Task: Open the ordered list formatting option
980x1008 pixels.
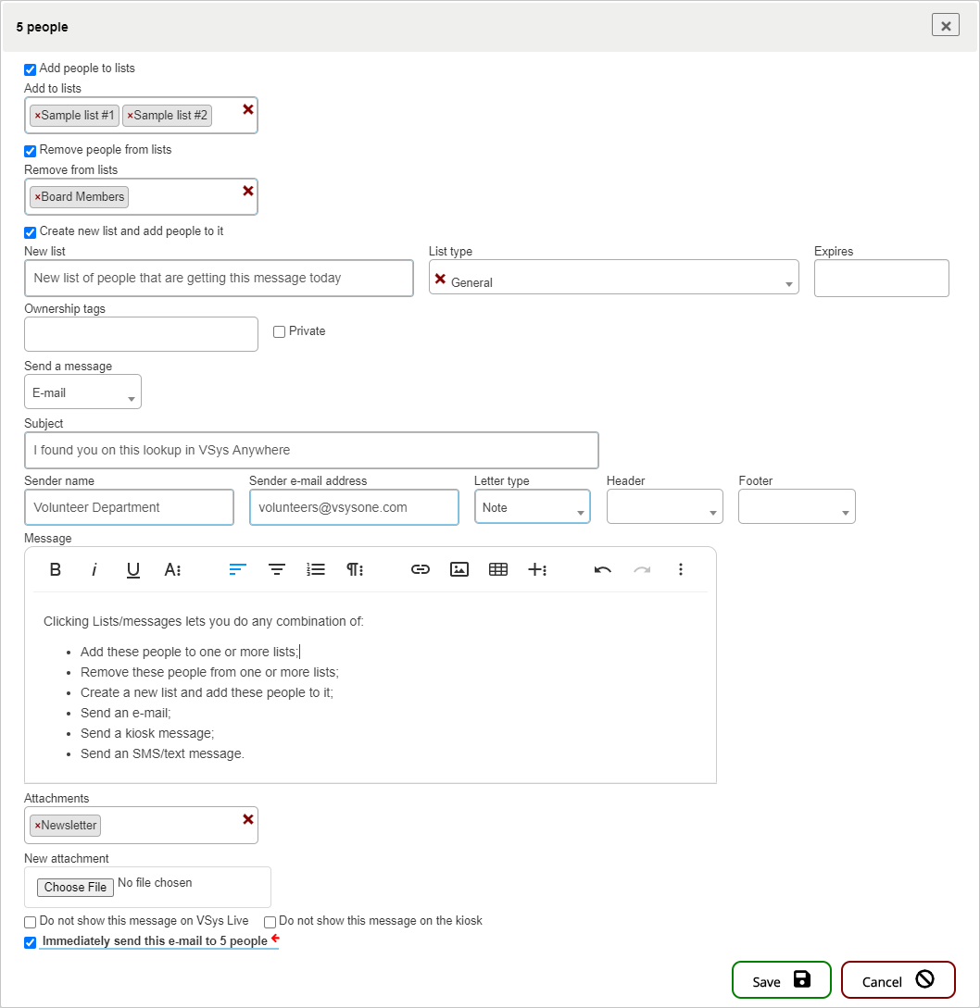Action: (316, 569)
